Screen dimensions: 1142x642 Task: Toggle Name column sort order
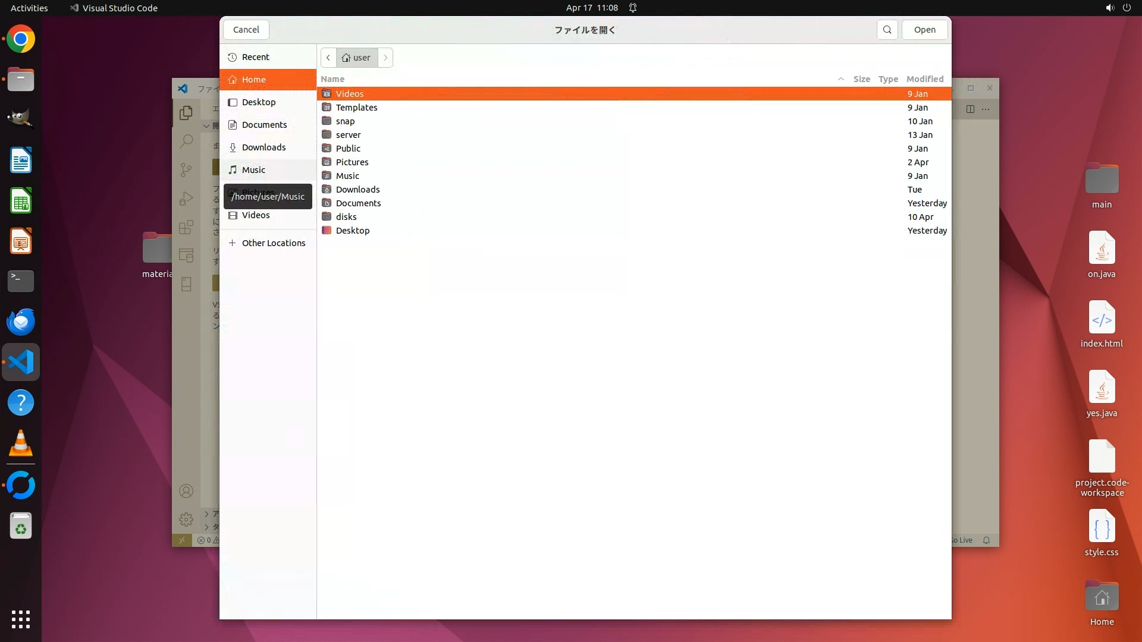click(x=332, y=79)
